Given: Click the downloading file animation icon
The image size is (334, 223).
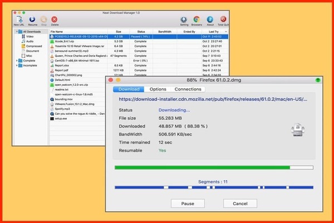Looking at the screenshot, I should (x=298, y=130).
